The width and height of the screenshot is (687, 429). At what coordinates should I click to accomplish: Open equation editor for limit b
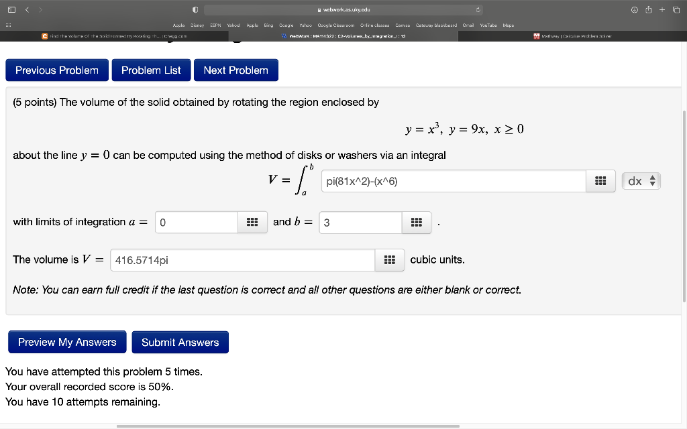[416, 222]
